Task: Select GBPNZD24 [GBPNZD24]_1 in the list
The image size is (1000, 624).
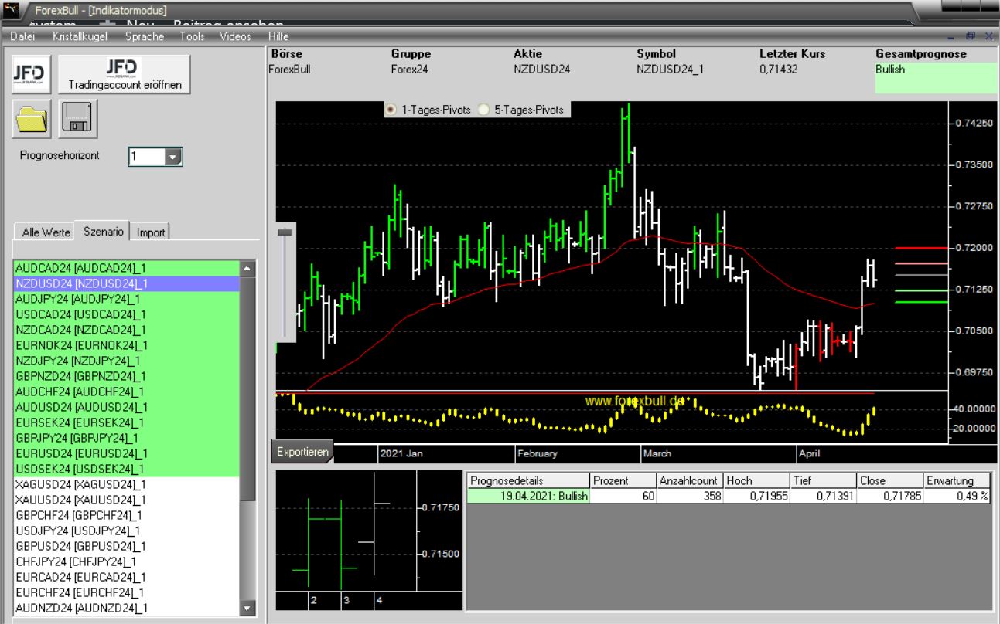Action: pyautogui.click(x=127, y=376)
